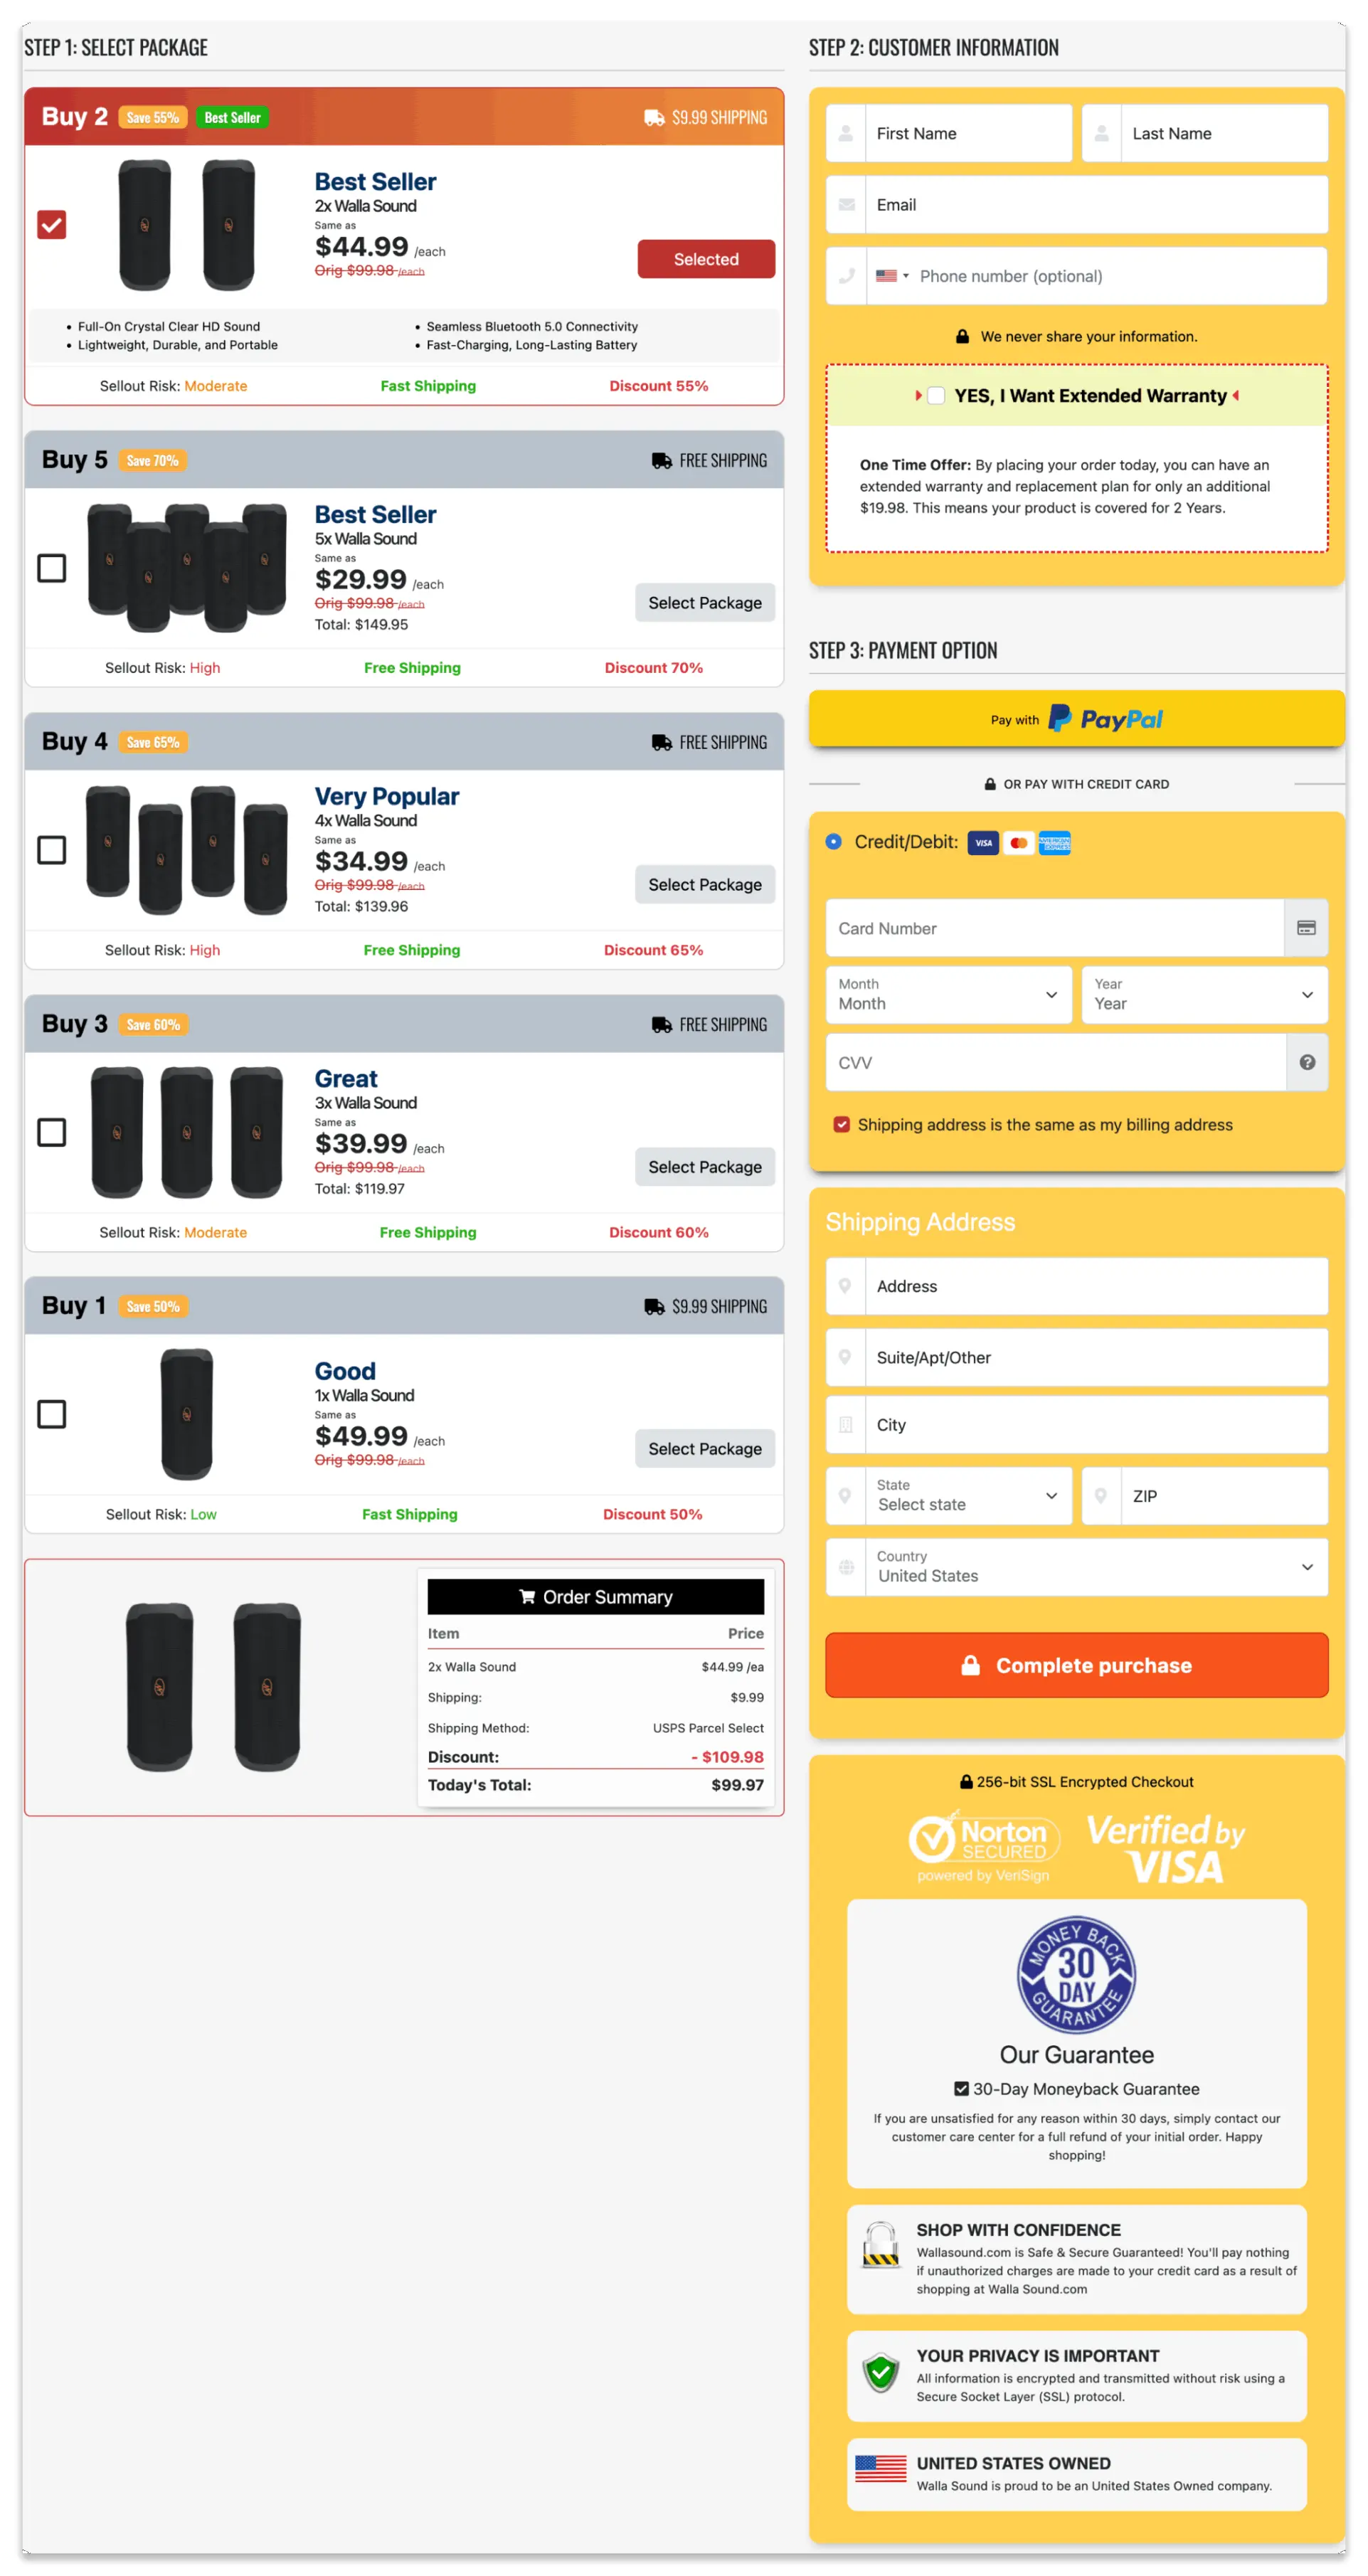This screenshot has width=1368, height=2576.
Task: Open the phone country flag dropdown
Action: point(892,276)
